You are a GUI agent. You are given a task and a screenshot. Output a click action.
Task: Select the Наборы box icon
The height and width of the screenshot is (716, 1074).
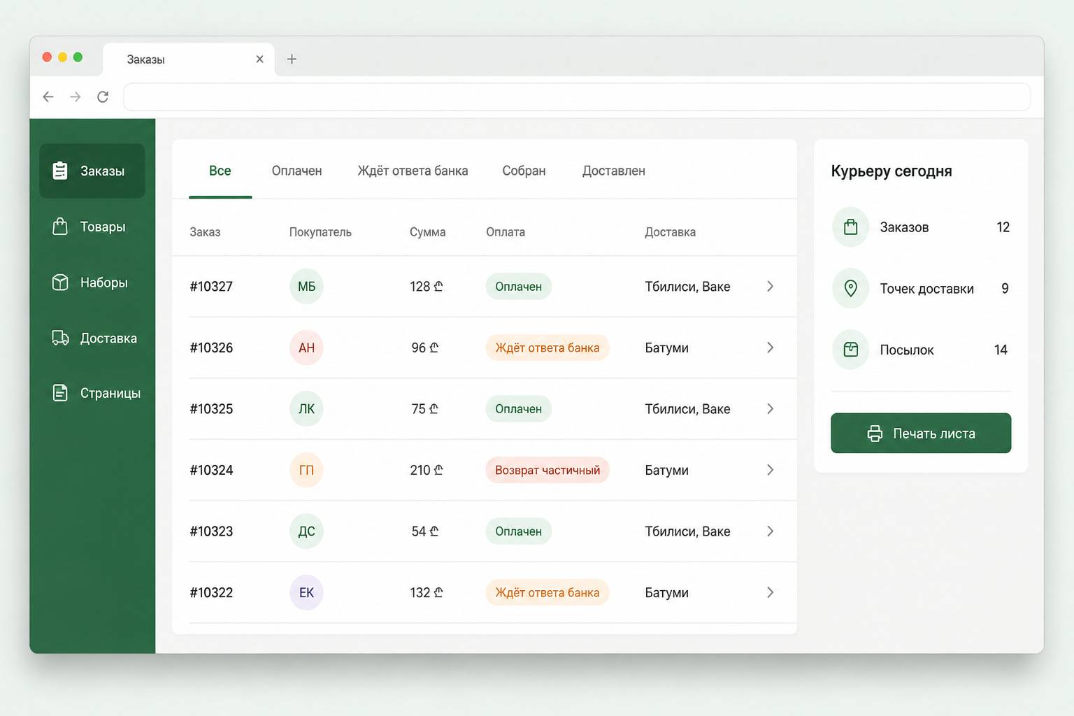pos(60,282)
